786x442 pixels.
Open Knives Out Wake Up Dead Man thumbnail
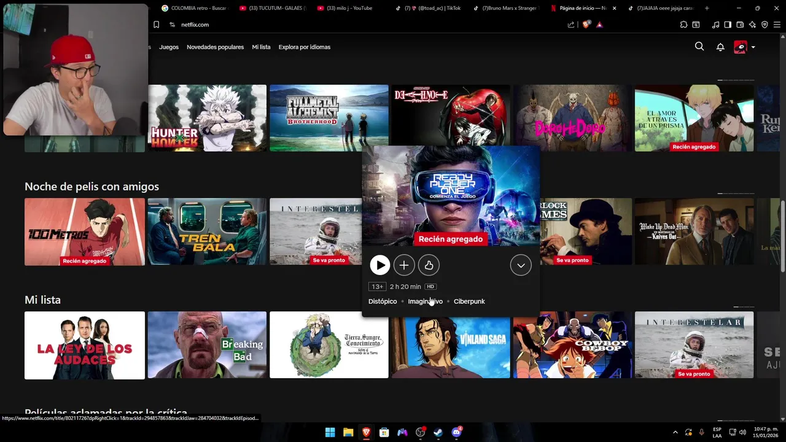pos(694,231)
